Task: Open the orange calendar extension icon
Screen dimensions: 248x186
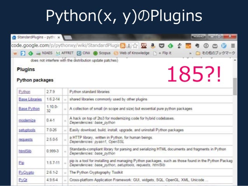Action: coord(188,46)
